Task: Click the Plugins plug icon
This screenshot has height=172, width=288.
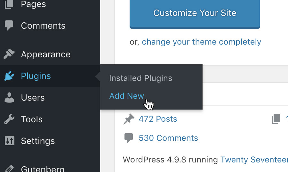Action: point(9,76)
